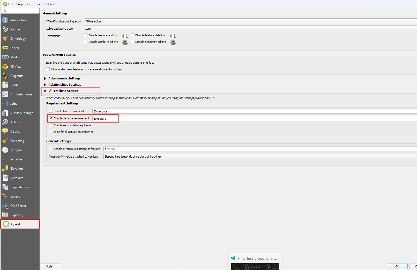Expand Attachments Settings section
This screenshot has width=417, height=270.
(45, 79)
